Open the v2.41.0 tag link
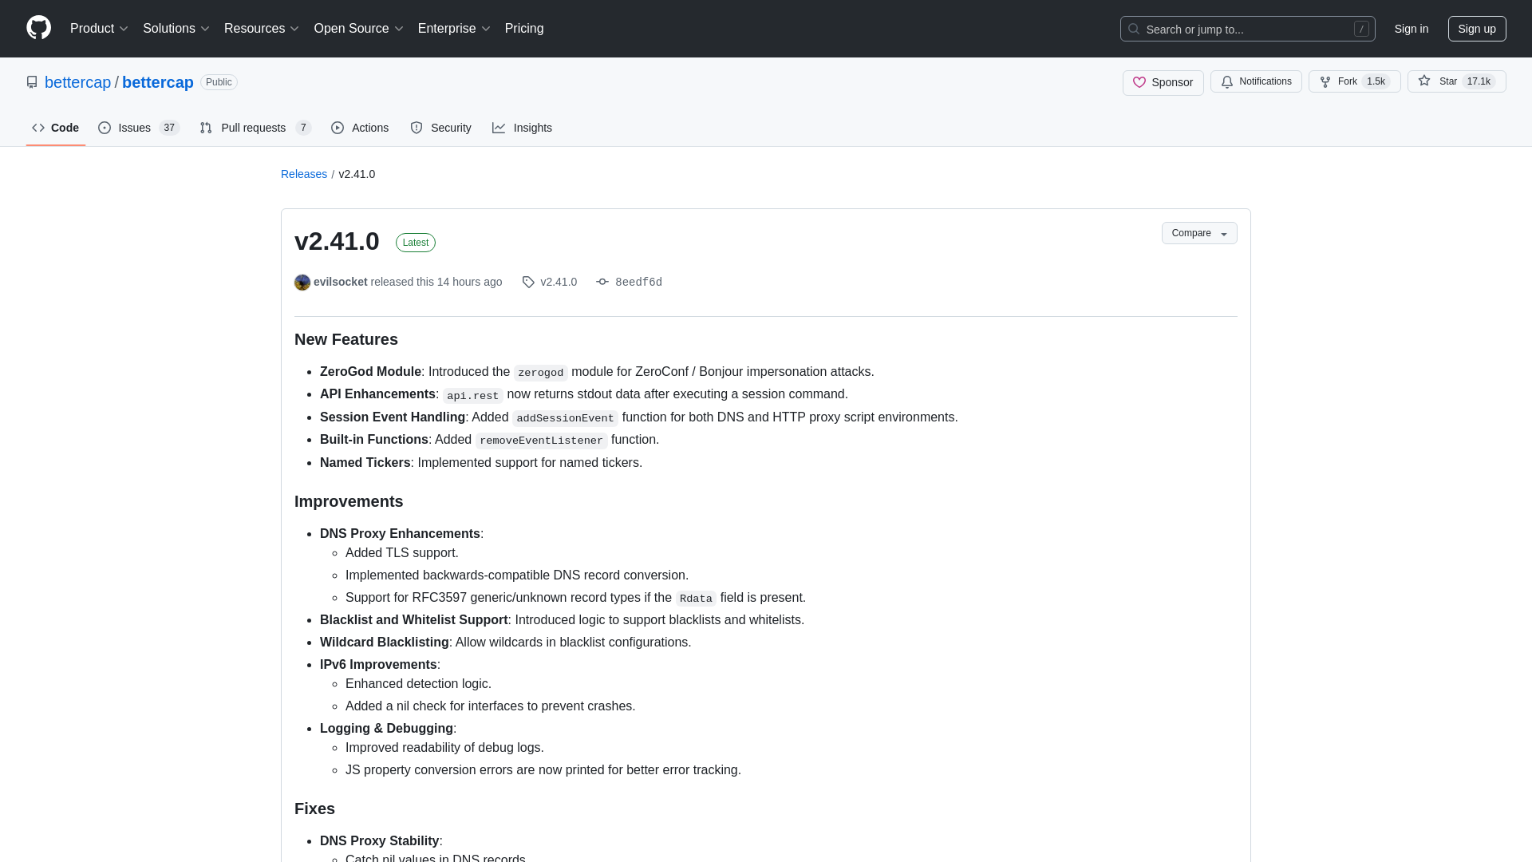 tap(559, 282)
